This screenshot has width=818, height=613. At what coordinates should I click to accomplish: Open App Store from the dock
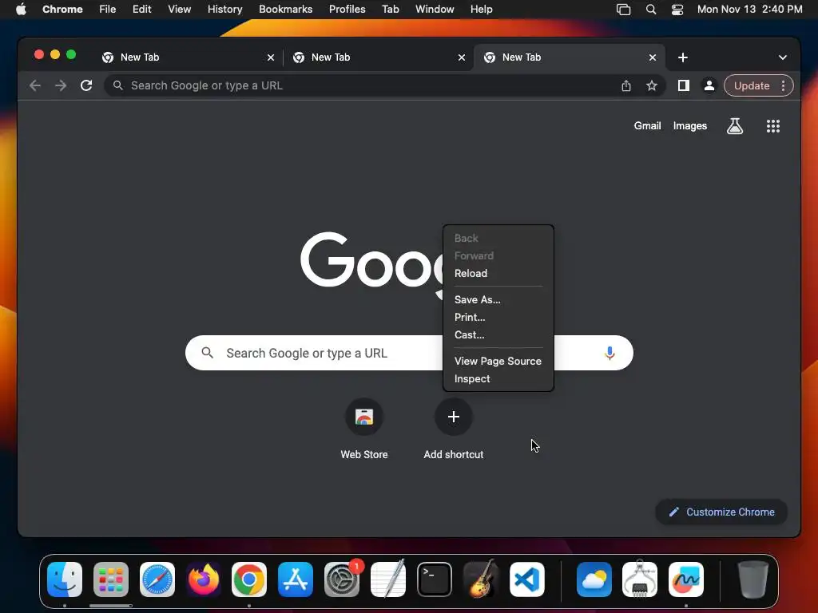pos(296,579)
